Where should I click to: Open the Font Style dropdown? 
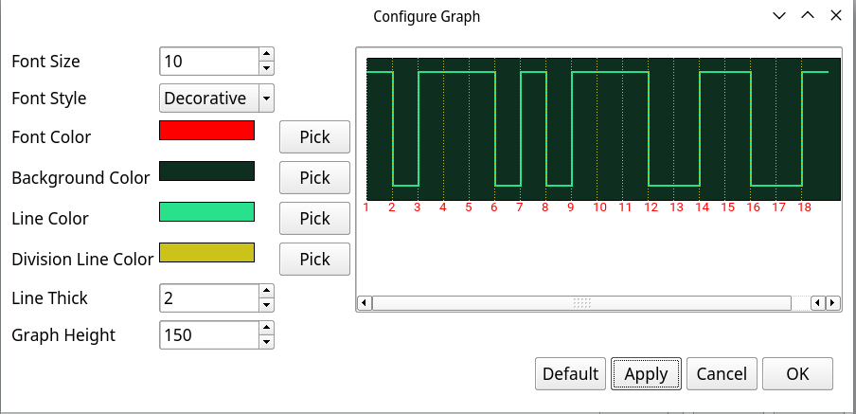266,99
